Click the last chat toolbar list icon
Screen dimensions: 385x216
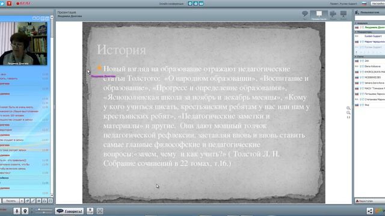(50, 201)
